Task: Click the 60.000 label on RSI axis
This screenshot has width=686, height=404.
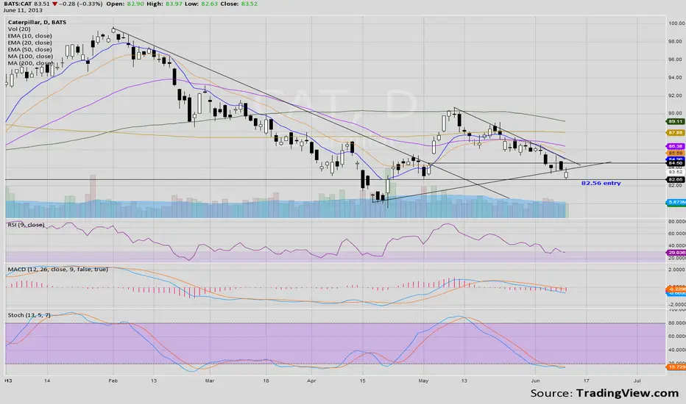Action: [677, 234]
